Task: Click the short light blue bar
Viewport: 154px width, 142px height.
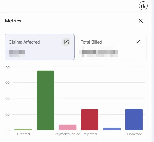Action: [x=112, y=129]
